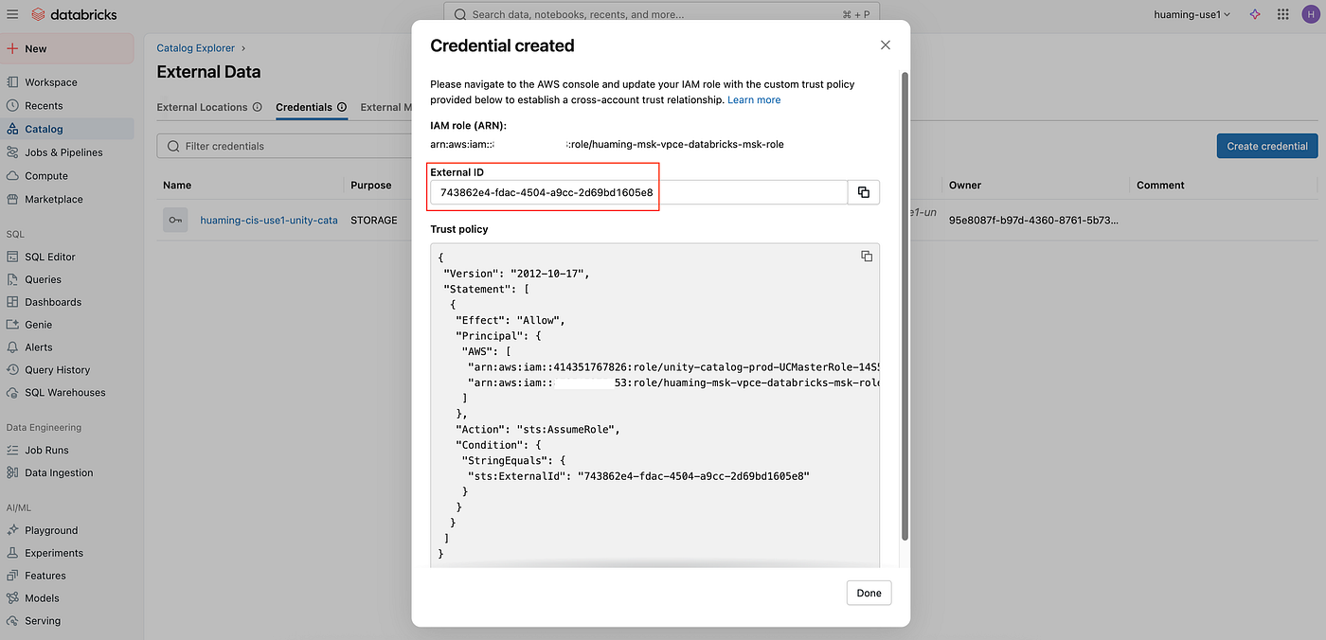
Task: Click the Data Ingestion icon
Action: 13,473
